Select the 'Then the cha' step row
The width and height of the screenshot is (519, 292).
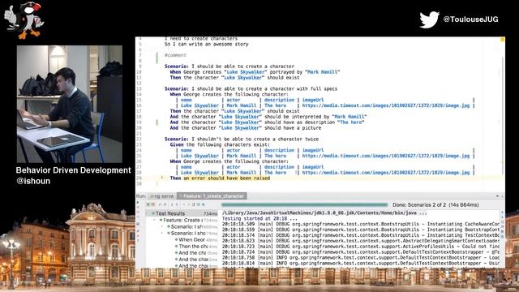pyautogui.click(x=182, y=247)
